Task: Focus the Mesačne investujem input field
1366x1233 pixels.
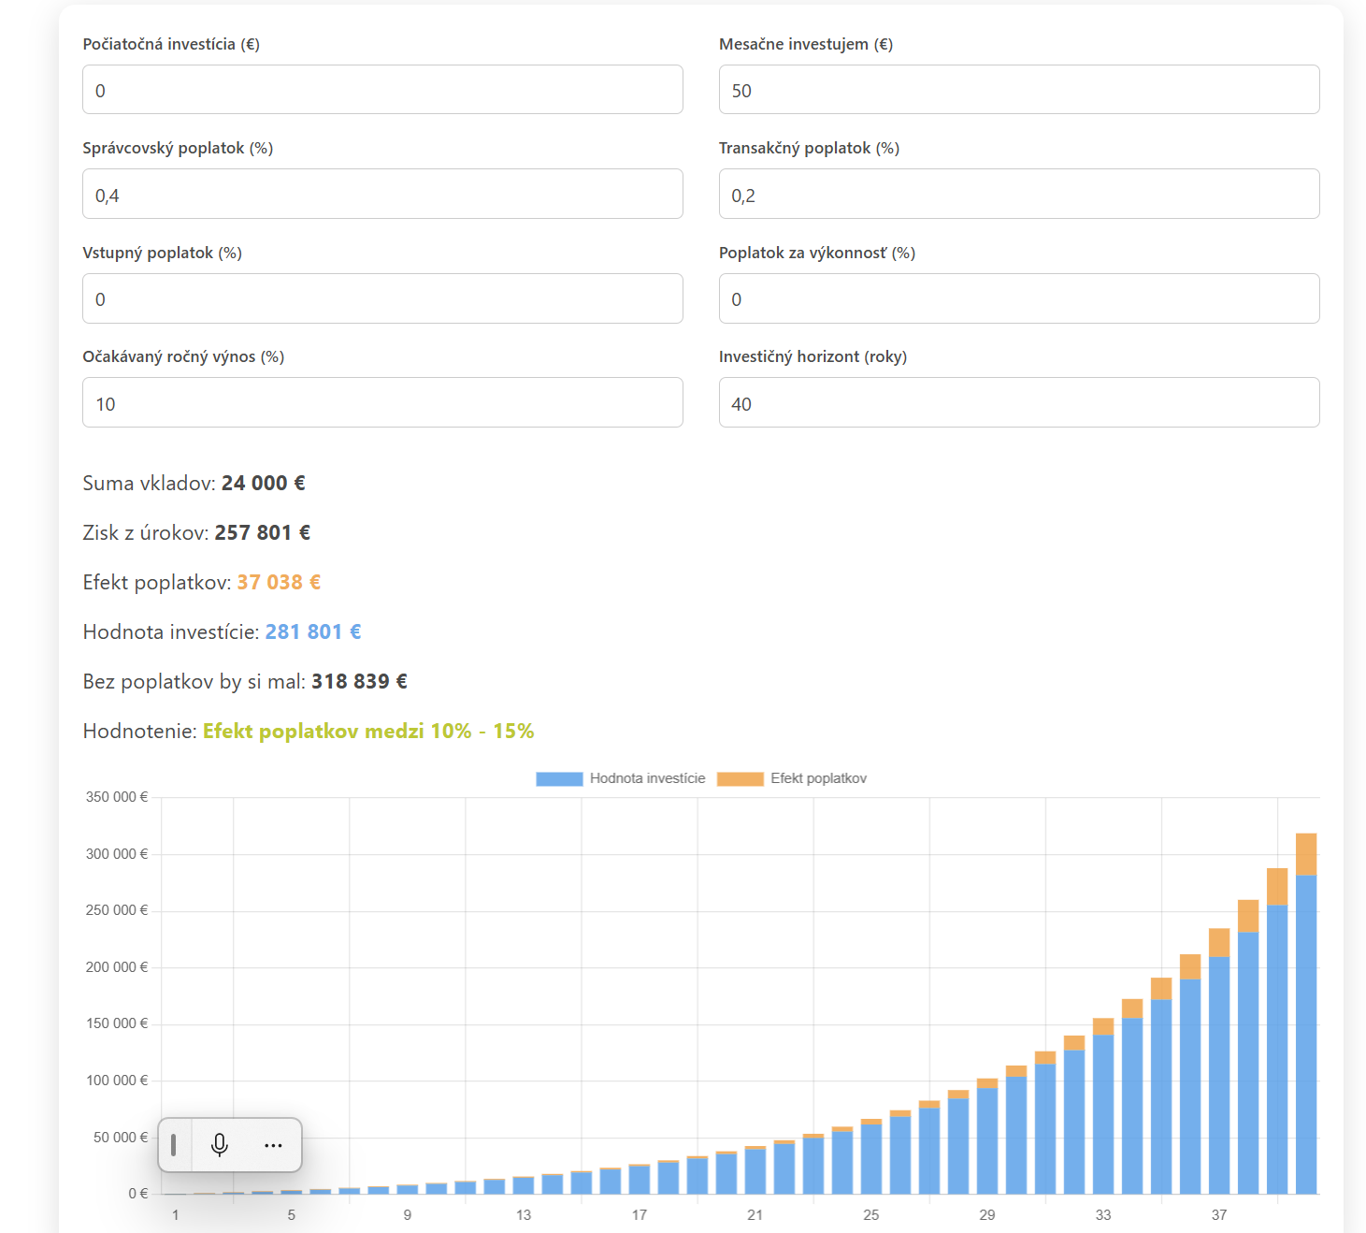Action: [x=1019, y=90]
